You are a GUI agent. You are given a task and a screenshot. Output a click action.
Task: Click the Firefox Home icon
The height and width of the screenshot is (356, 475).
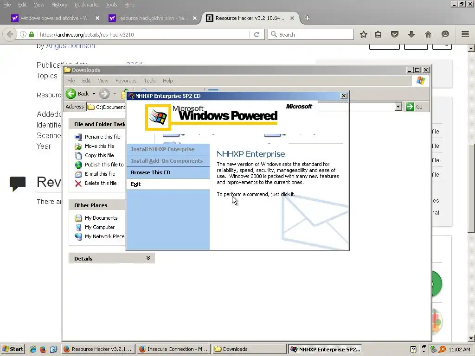coord(428,34)
